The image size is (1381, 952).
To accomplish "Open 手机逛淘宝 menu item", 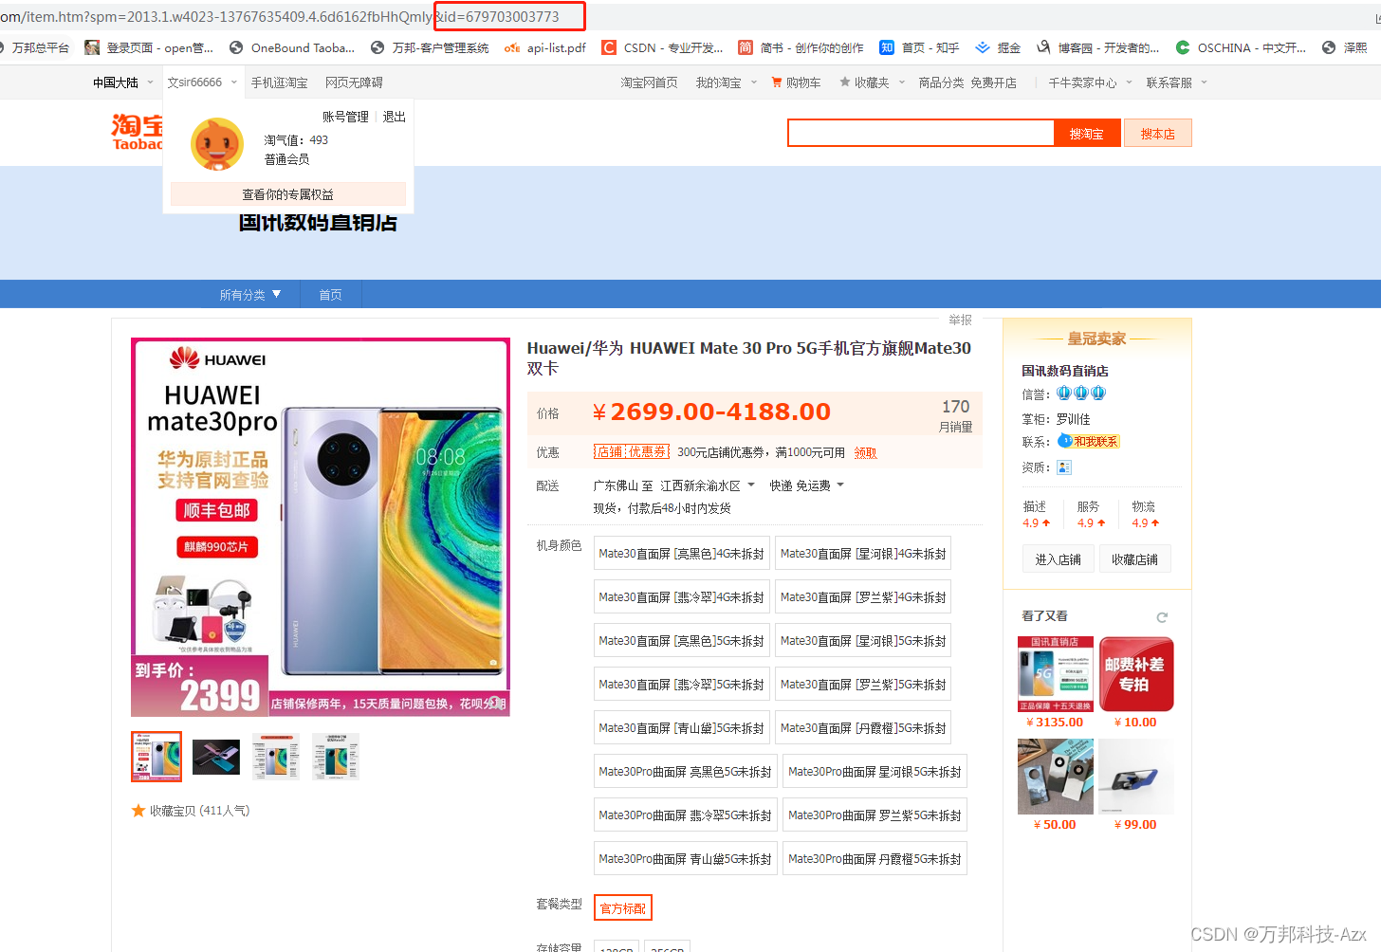I will (279, 82).
